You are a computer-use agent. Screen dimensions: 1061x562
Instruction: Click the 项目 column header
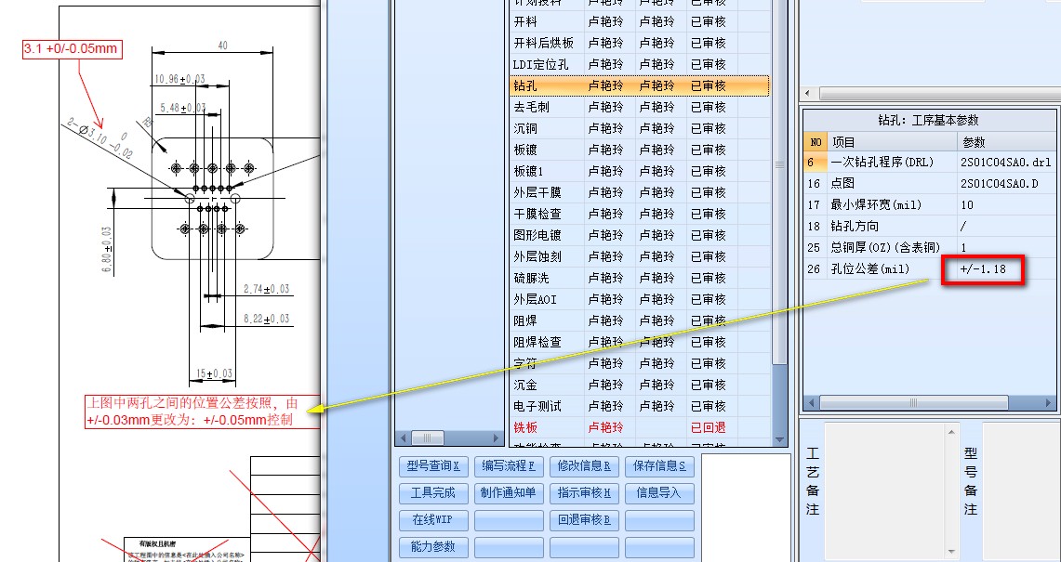pyautogui.click(x=893, y=142)
